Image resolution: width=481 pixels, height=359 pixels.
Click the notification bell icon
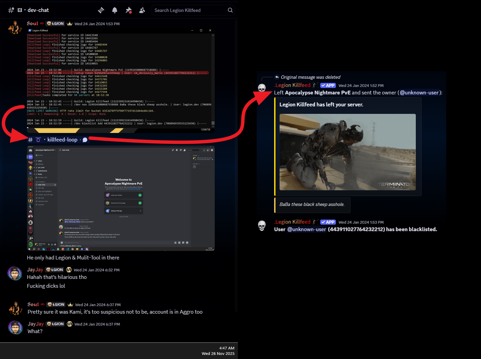tap(115, 10)
